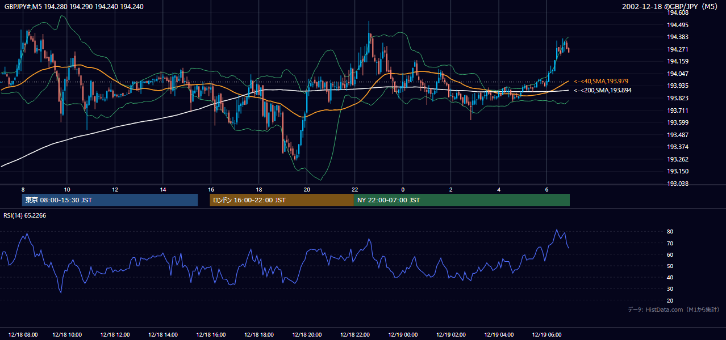Click the 40 SMA 193.979 label
The height and width of the screenshot is (340, 726).
click(x=602, y=82)
